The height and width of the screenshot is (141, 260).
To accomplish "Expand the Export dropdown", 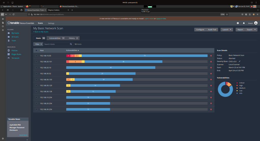I will click(x=251, y=30).
